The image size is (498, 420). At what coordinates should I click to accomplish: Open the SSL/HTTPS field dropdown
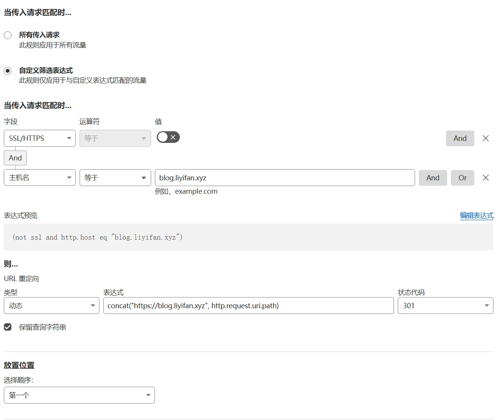(x=39, y=138)
